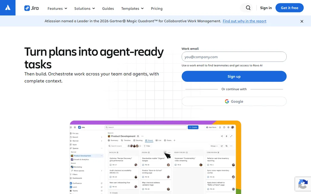This screenshot has height=194, width=311.
Task: Click the user avatar in the Jira preview header
Action: coord(233,127)
